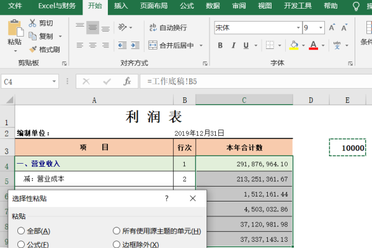Click the insert function fx button
Image resolution: width=372 pixels, height=248 pixels.
[127, 81]
